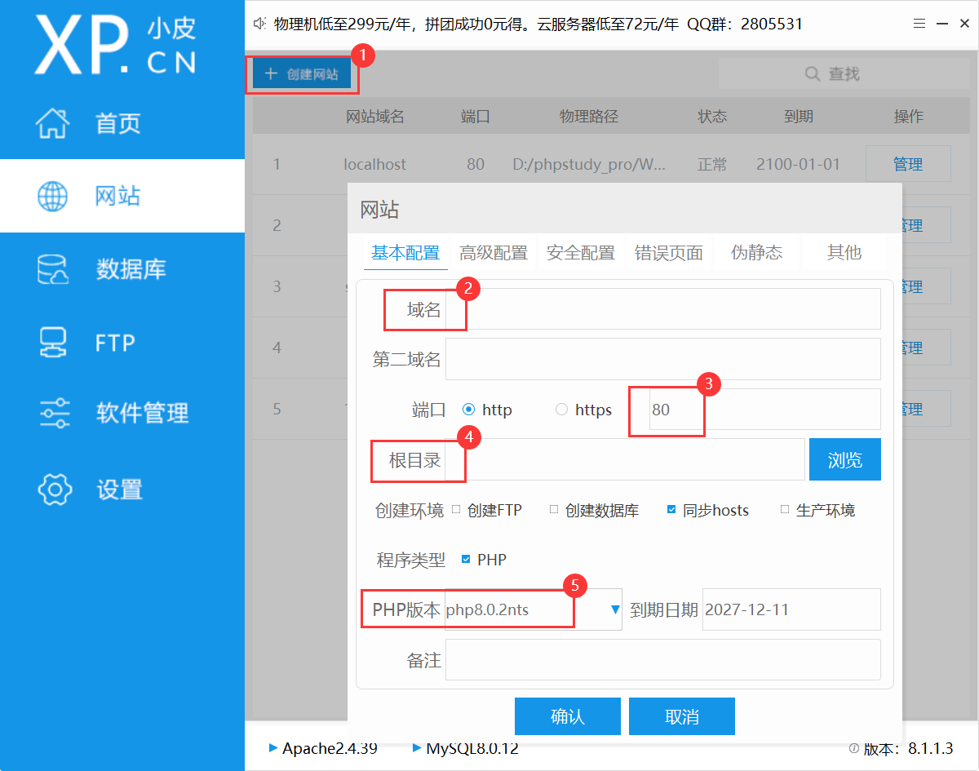The width and height of the screenshot is (979, 771).
Task: Click the 域名 input field
Action: coord(673,309)
